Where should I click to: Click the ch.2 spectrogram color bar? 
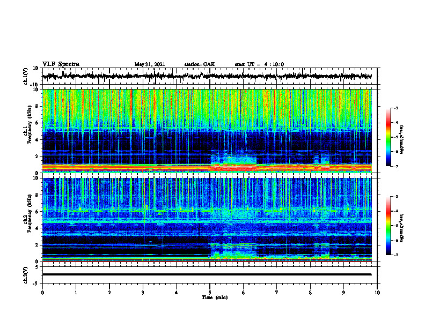tap(388, 226)
